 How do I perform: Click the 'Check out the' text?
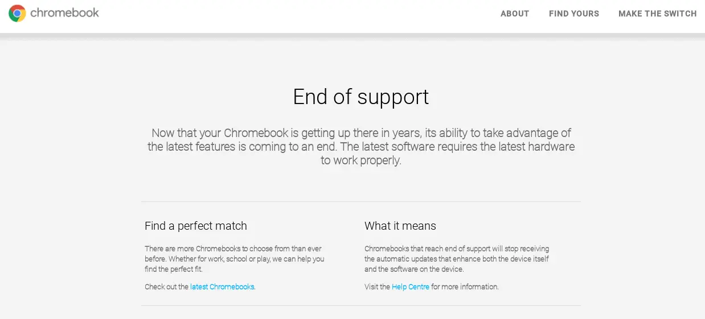[x=166, y=287]
